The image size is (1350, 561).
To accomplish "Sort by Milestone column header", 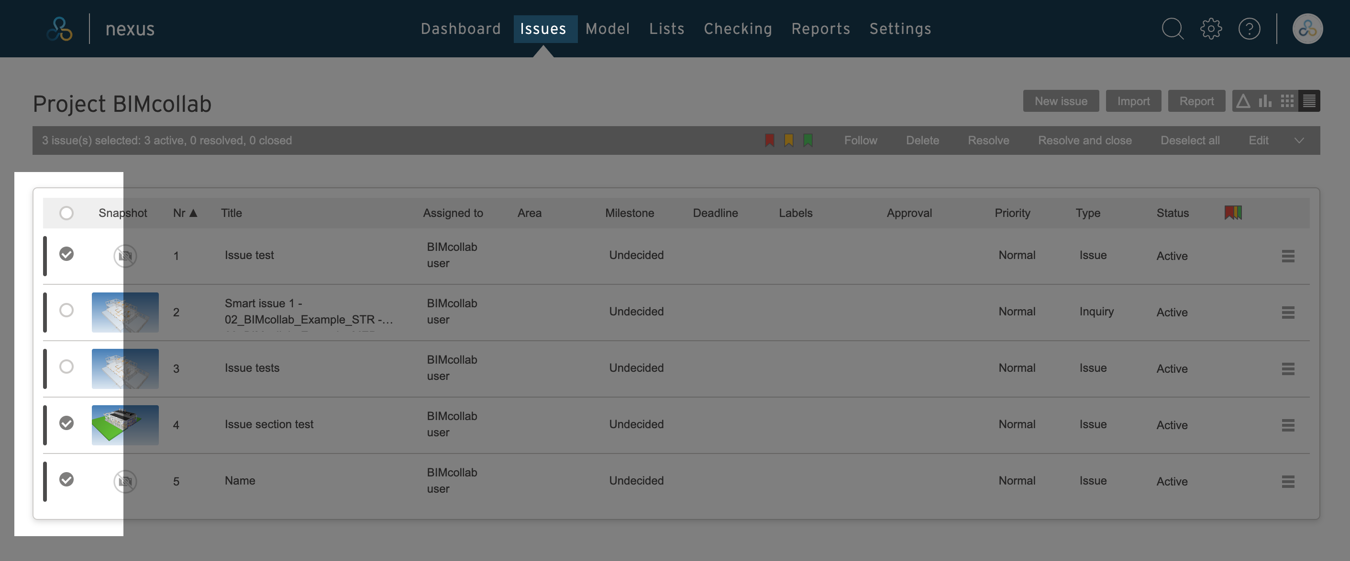I will [630, 213].
